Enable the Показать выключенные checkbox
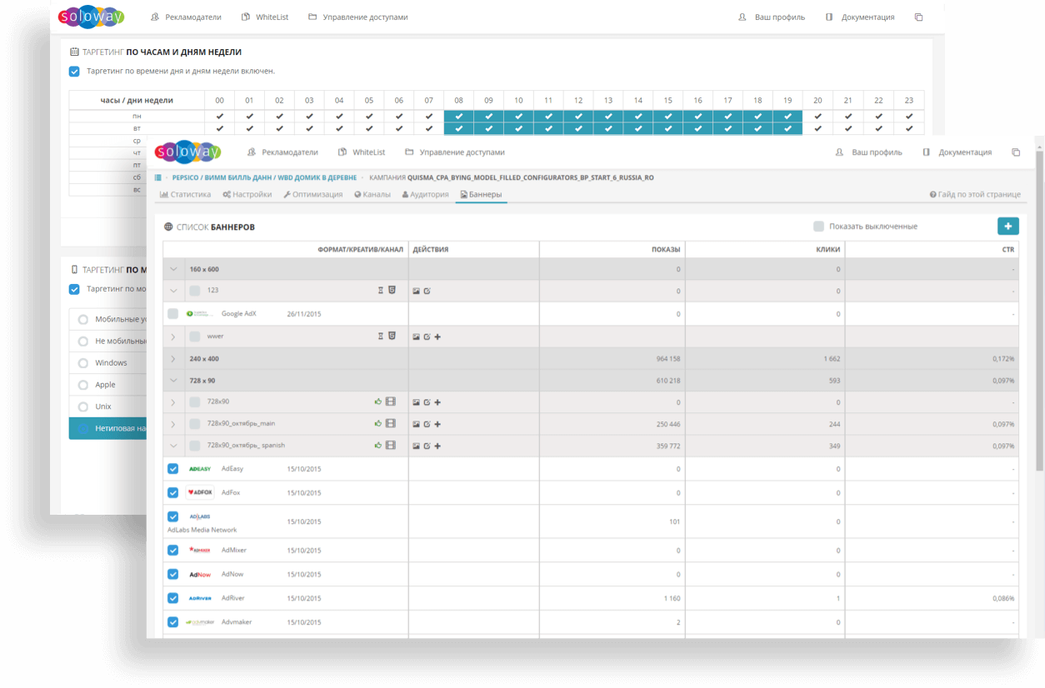Image resolution: width=1045 pixels, height=688 pixels. point(818,227)
